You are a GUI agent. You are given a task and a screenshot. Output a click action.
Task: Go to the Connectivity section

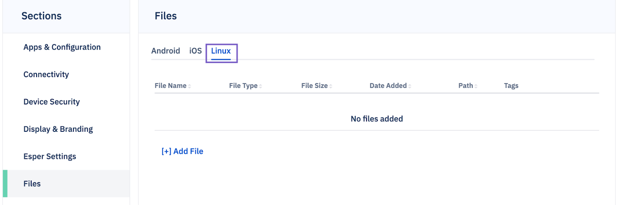point(46,74)
